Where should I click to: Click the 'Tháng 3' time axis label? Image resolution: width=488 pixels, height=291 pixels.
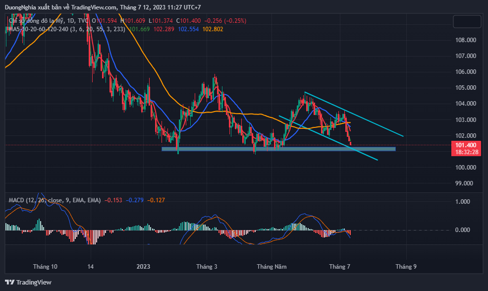[x=207, y=267]
